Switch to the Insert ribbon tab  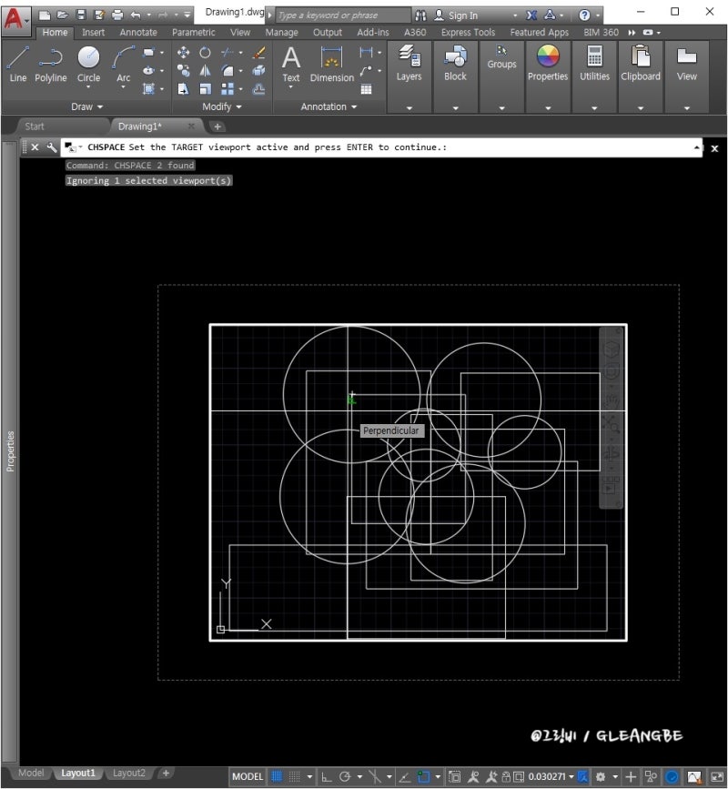pyautogui.click(x=94, y=32)
